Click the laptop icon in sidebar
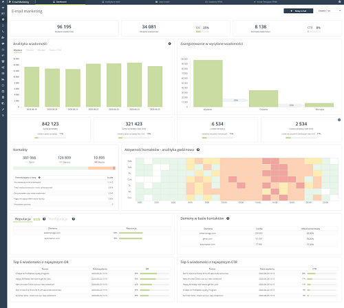The width and height of the screenshot is (344, 308). (3, 50)
